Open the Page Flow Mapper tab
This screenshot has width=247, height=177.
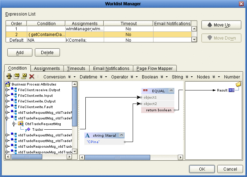155,69
